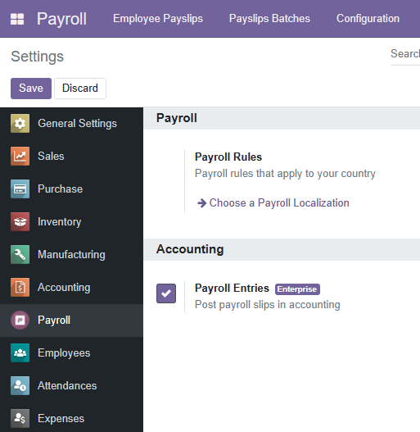
Task: Click the Accounting document icon
Action: tap(20, 288)
